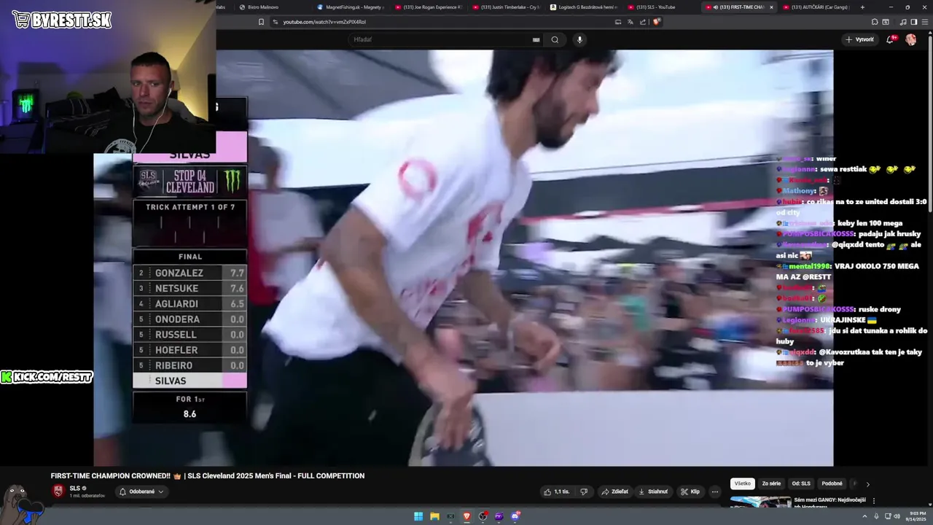Click RUSSELL 0.0 leaderboard row
Image resolution: width=933 pixels, height=525 pixels.
190,335
